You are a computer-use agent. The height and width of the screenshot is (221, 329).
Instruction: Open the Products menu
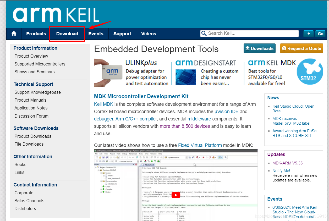coord(36,34)
